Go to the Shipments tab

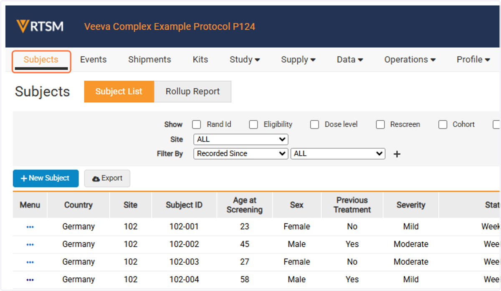tap(149, 60)
